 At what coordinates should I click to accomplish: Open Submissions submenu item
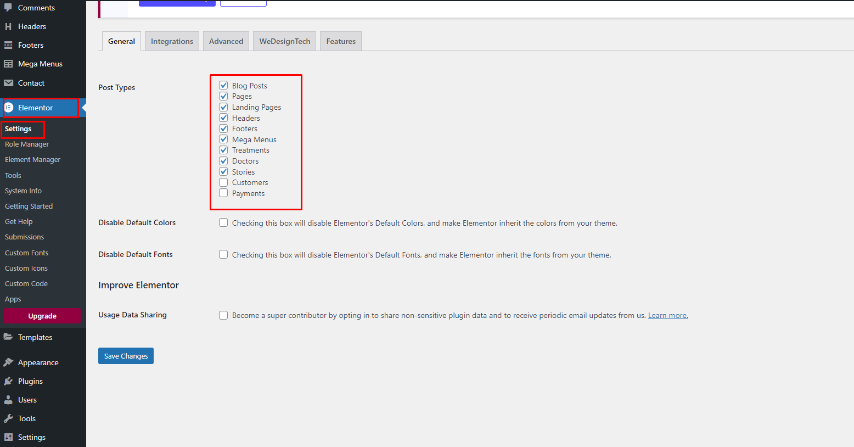(x=24, y=237)
